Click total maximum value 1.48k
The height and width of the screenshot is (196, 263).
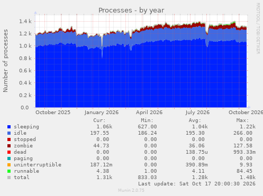[x=248, y=178]
